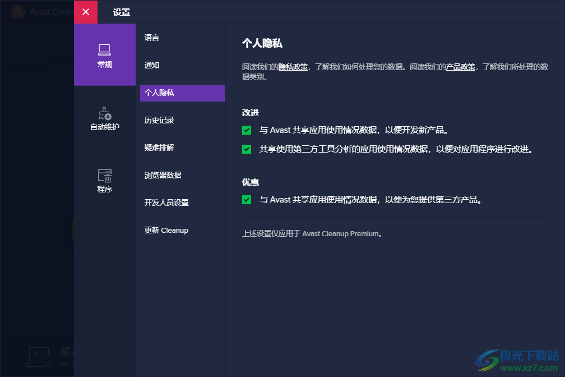Click the 个人隐私 page heading
Image resolution: width=565 pixels, height=377 pixels.
point(262,43)
